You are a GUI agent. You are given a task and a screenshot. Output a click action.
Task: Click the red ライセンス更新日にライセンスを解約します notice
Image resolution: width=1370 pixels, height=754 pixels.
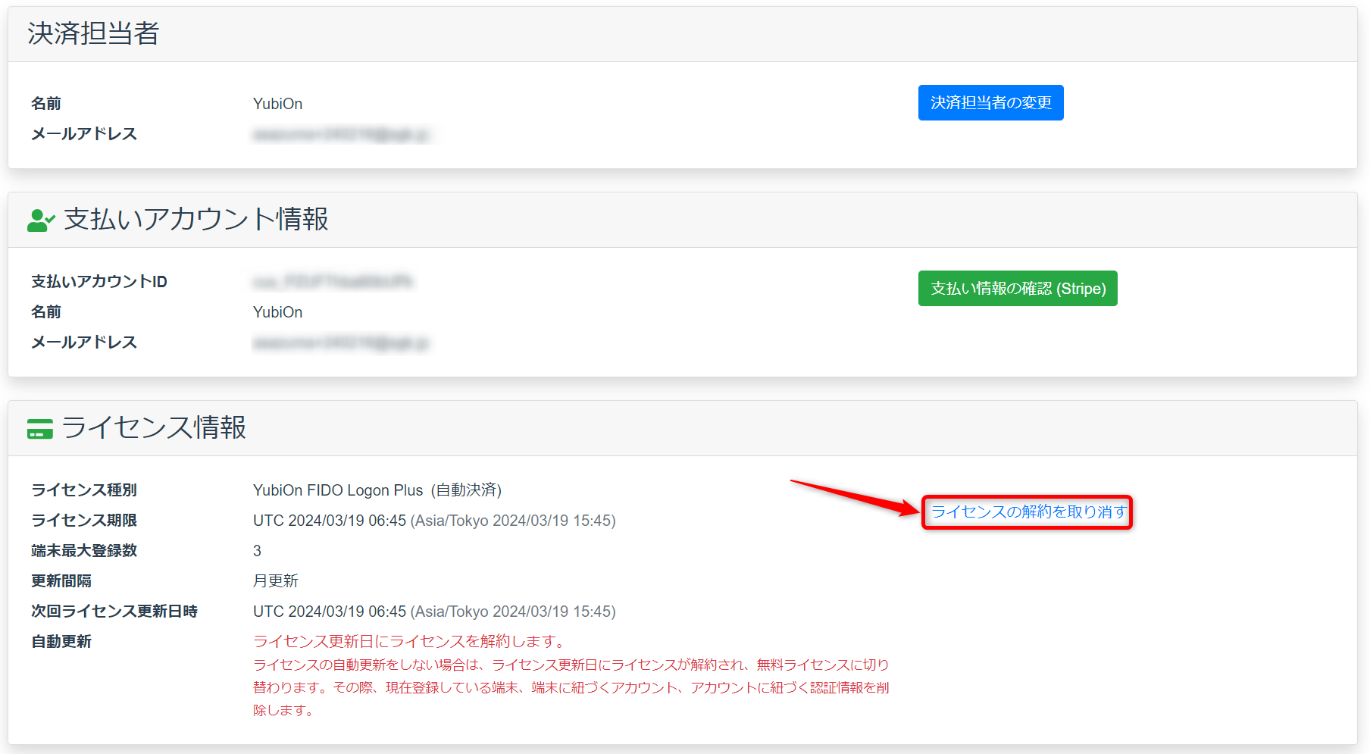(410, 642)
